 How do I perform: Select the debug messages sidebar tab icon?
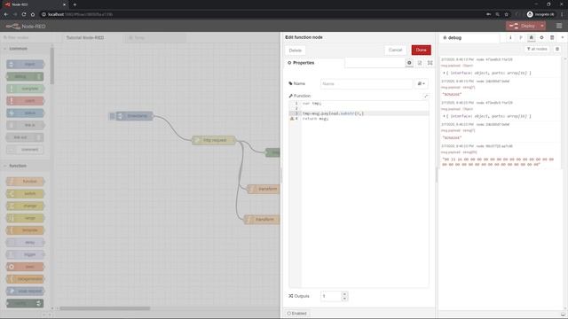531,37
